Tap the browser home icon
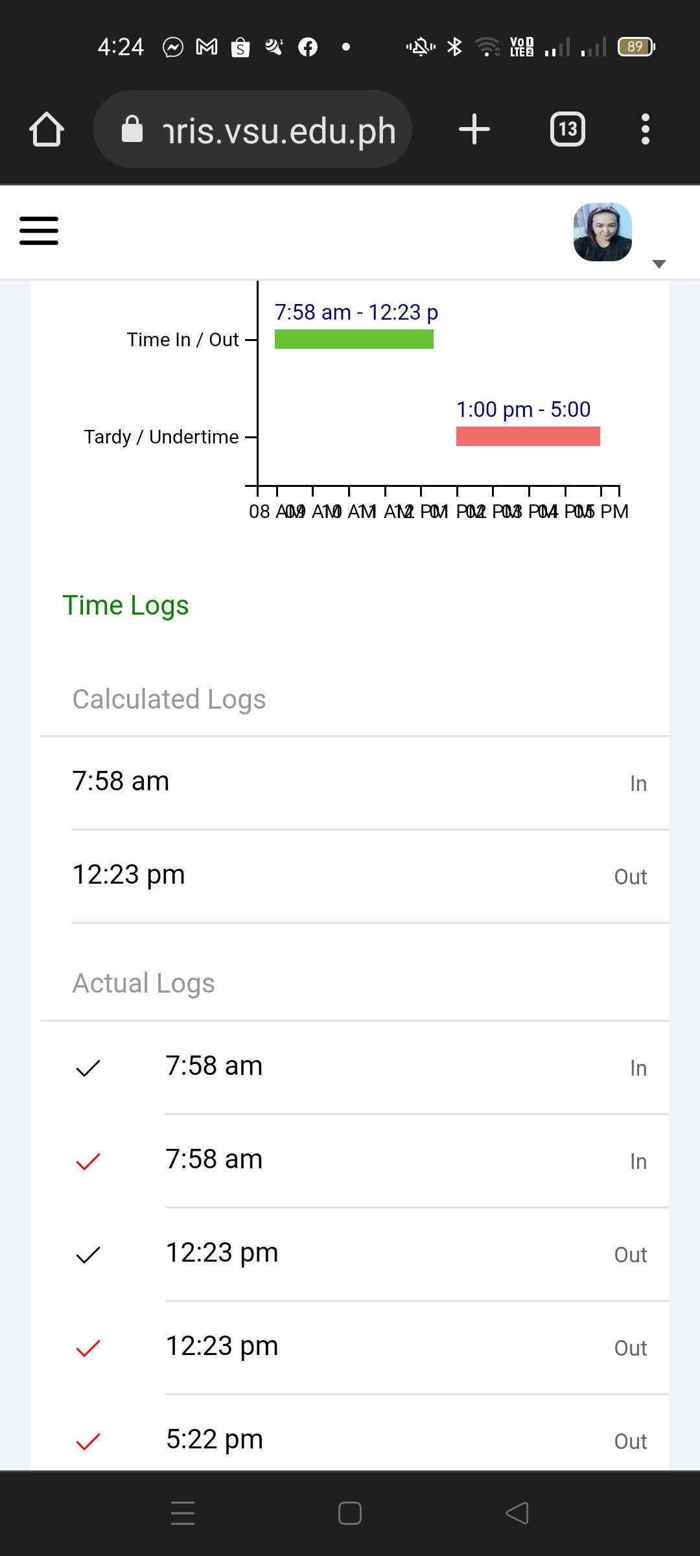700x1556 pixels. (x=47, y=129)
